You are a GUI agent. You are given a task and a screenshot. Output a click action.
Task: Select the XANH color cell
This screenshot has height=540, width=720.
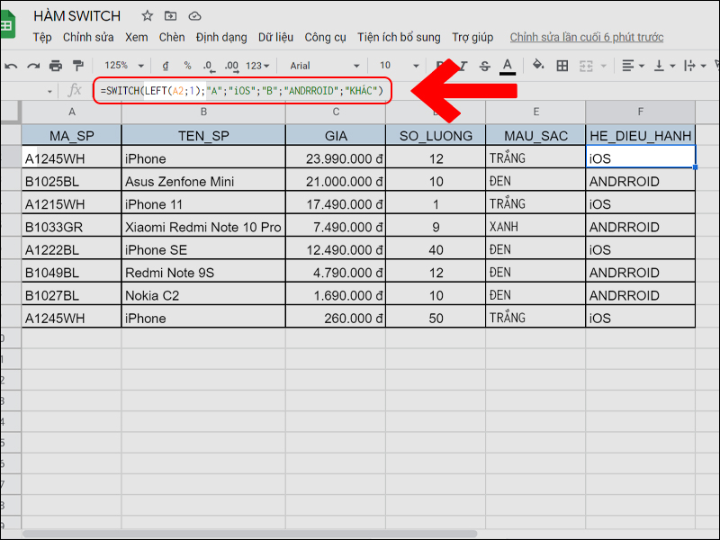535,227
